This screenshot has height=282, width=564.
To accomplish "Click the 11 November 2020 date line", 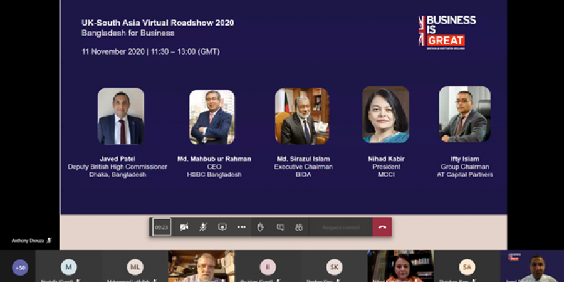I will 150,51.
